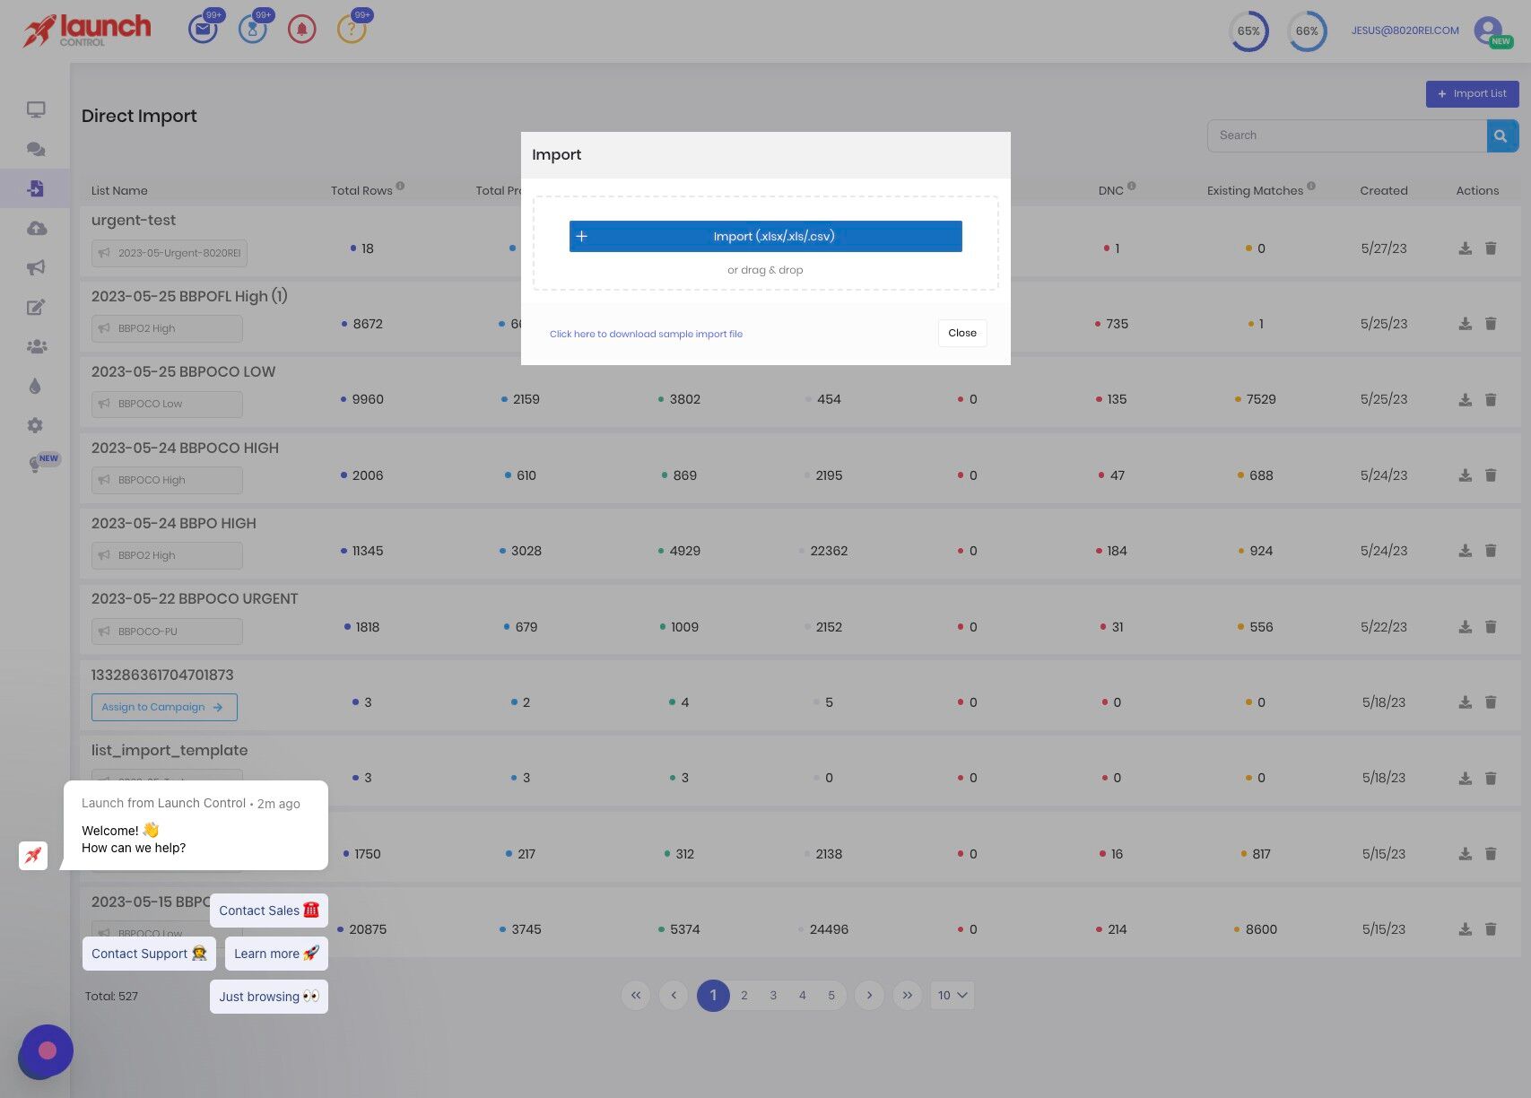Open the sample import file download link

646,334
